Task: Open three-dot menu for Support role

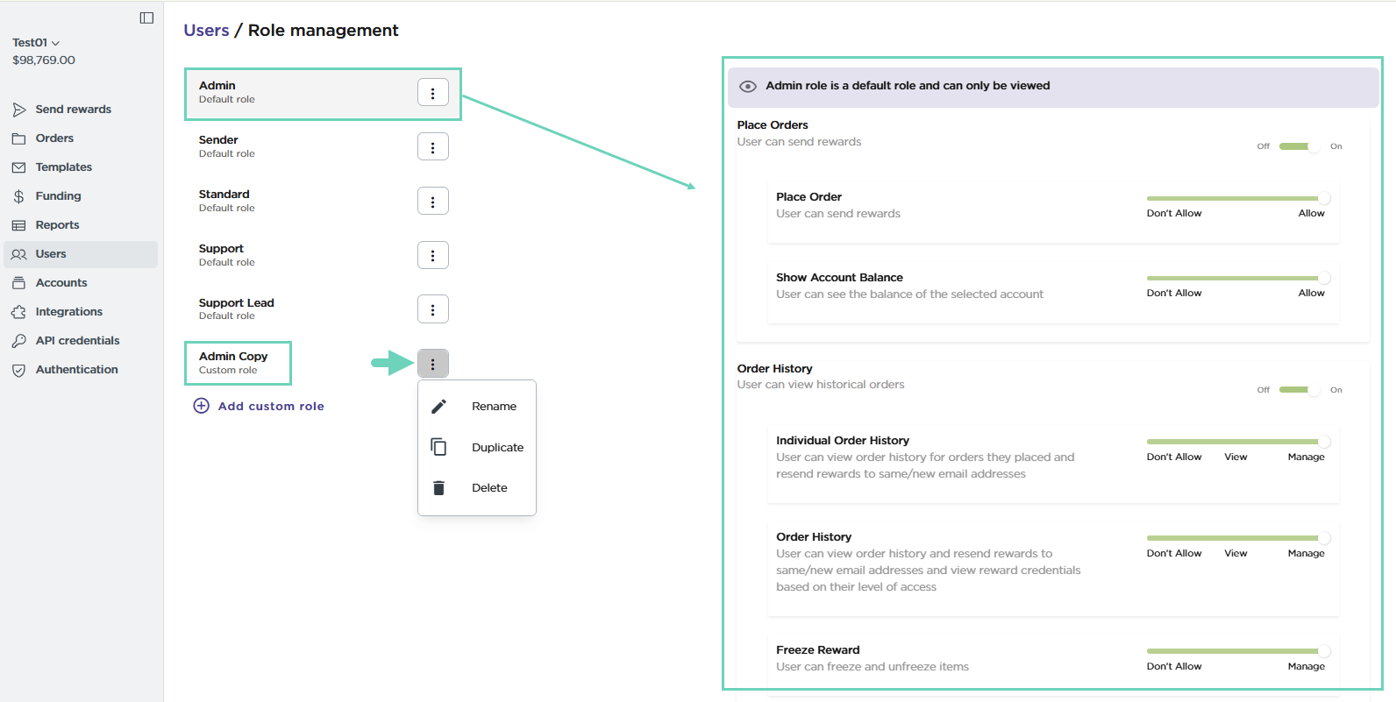Action: point(433,255)
